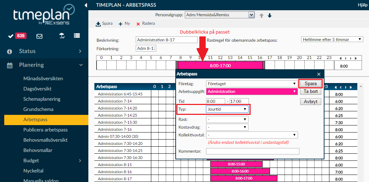
Task: Select the 8:00-15:00 shift bar
Action: [236, 164]
